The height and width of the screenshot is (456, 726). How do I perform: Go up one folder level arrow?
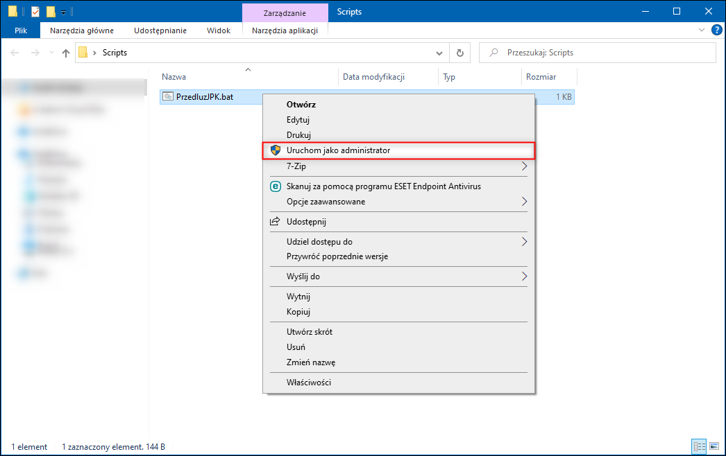[66, 53]
